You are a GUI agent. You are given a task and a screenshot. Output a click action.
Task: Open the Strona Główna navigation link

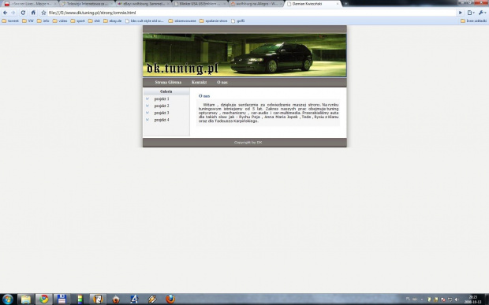coord(168,82)
